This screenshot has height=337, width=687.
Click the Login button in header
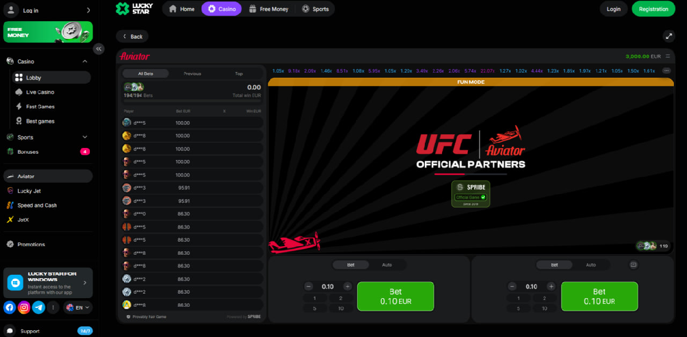(x=614, y=9)
